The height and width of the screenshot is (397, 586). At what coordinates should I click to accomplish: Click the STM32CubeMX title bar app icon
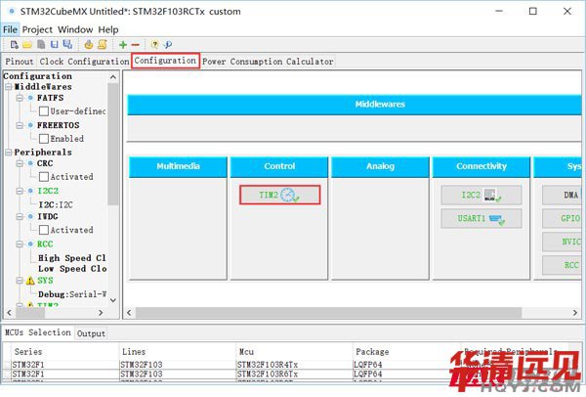[12, 11]
